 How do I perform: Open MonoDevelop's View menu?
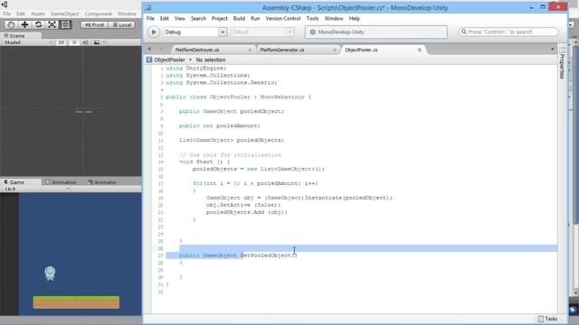(180, 18)
